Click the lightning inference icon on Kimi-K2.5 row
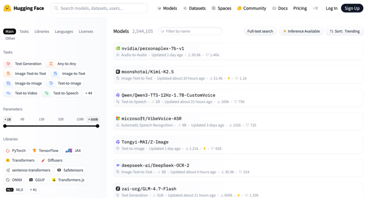This screenshot has width=371, height=198. 229,78
